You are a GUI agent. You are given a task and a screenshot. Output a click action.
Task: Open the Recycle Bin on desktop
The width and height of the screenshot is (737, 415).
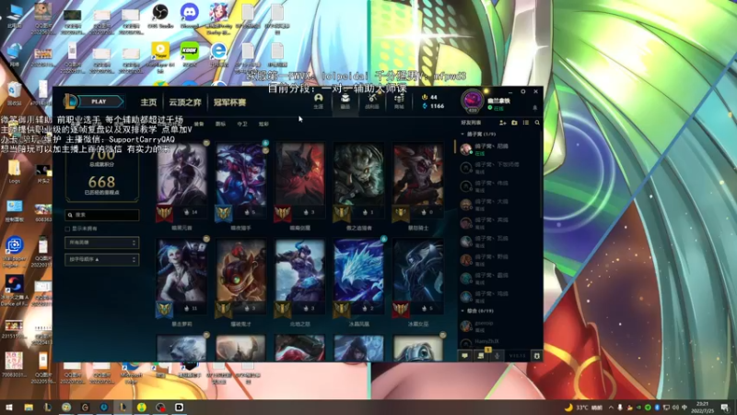pyautogui.click(x=14, y=92)
